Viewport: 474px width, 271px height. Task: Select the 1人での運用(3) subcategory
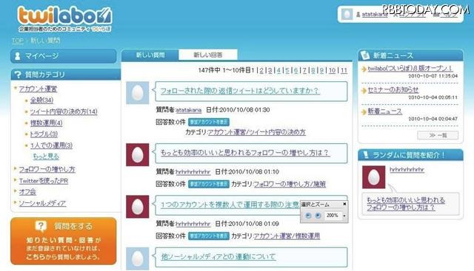pyautogui.click(x=51, y=145)
